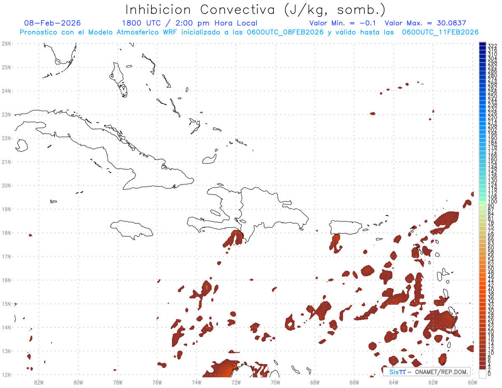Click the 64W longitude label
This screenshot has width=502, height=388.
(x=394, y=382)
